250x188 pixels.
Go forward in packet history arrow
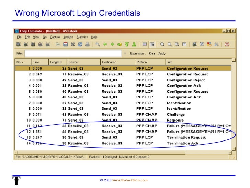(x=112, y=44)
